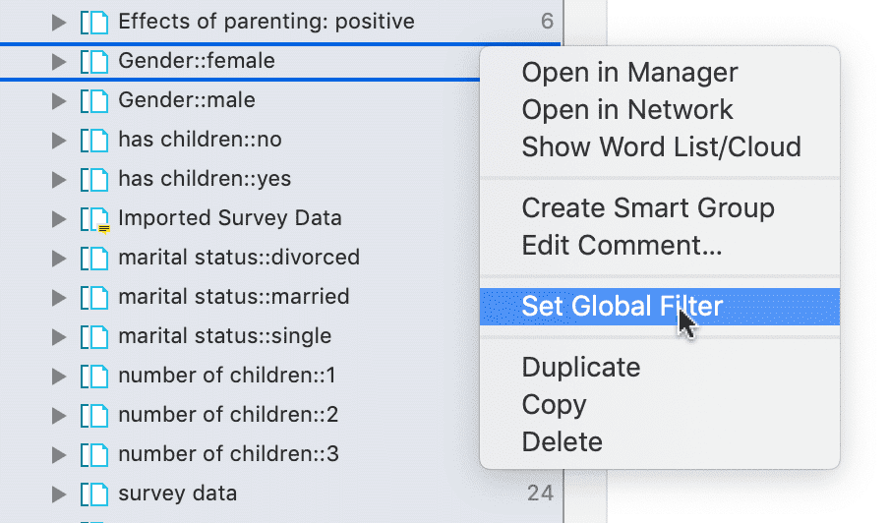Expand the has children::yes group
Viewport: 889px width, 523px height.
pyautogui.click(x=58, y=179)
